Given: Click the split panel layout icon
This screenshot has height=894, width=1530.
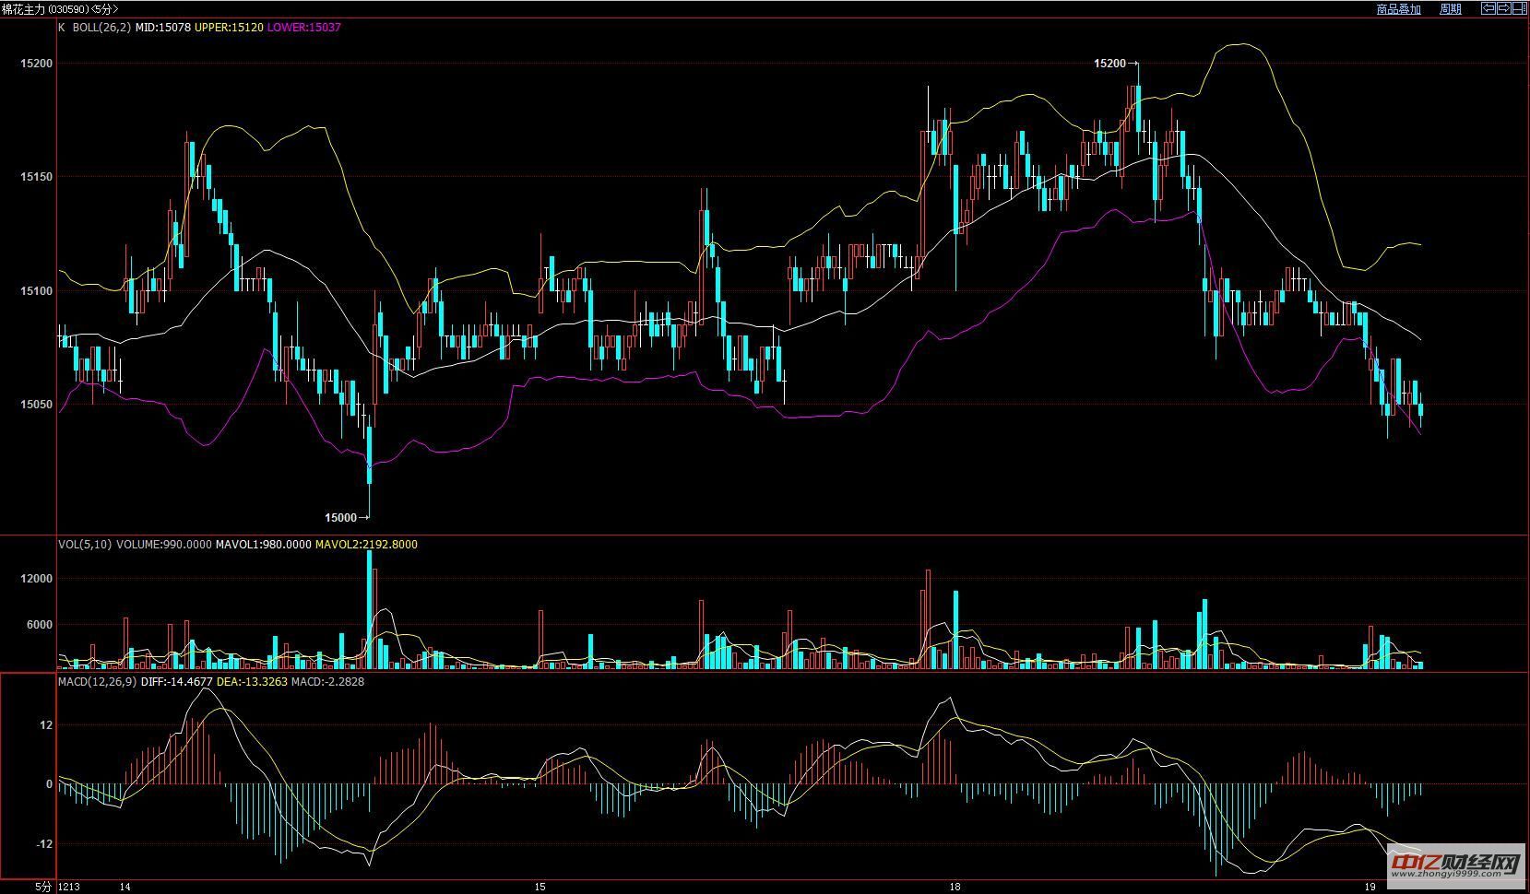Looking at the screenshot, I should (x=1519, y=8).
